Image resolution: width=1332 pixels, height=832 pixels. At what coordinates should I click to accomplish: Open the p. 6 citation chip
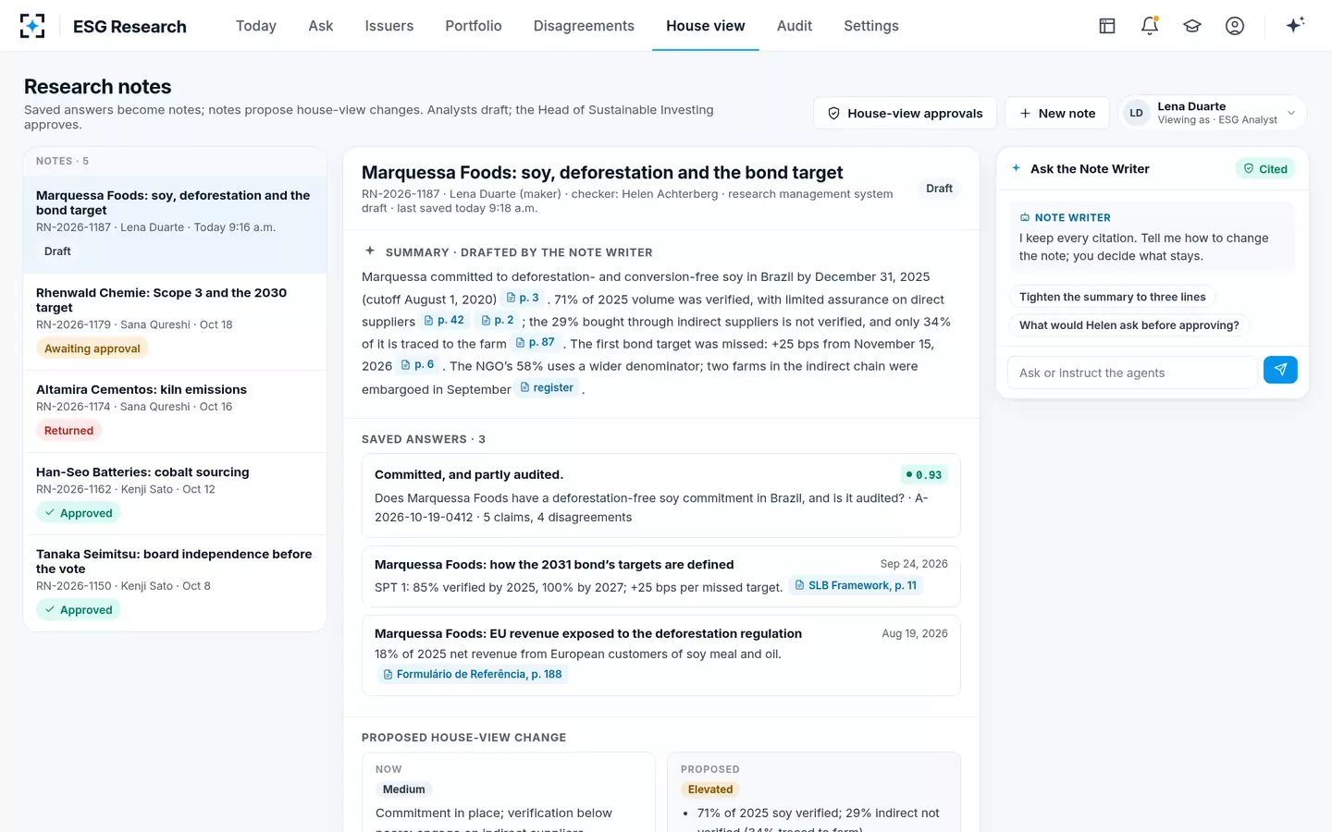418,364
